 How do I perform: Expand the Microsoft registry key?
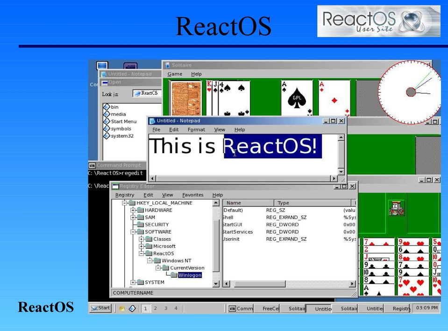coord(142,246)
